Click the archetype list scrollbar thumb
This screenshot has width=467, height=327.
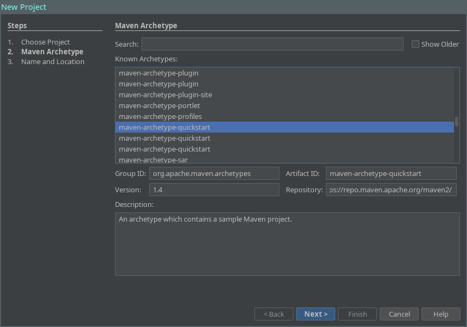point(457,122)
